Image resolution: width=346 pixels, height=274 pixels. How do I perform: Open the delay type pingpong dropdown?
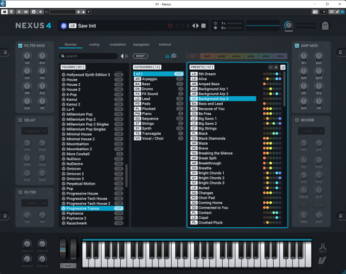pos(35,131)
